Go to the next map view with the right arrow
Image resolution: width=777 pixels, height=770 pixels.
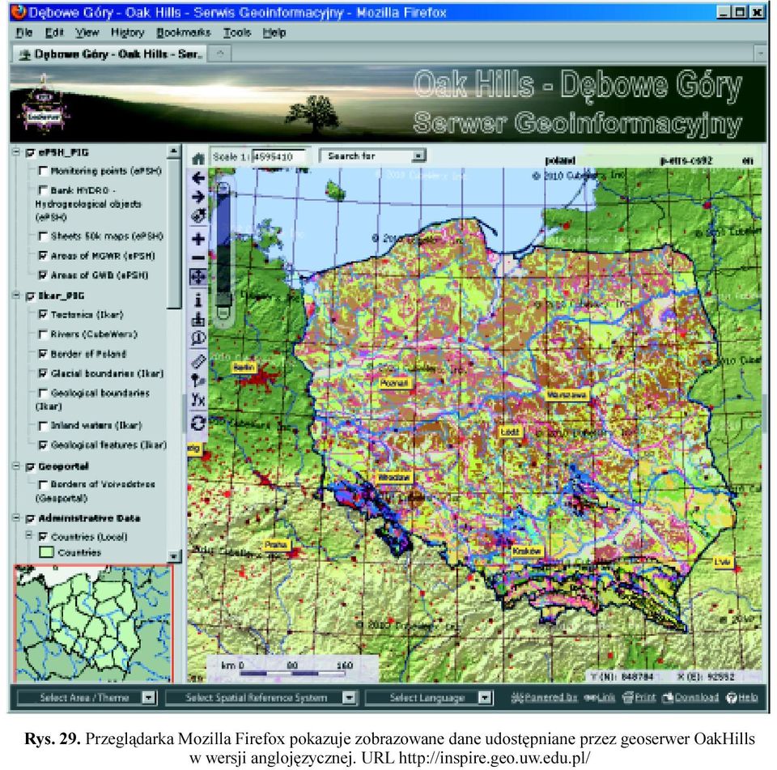[x=198, y=197]
